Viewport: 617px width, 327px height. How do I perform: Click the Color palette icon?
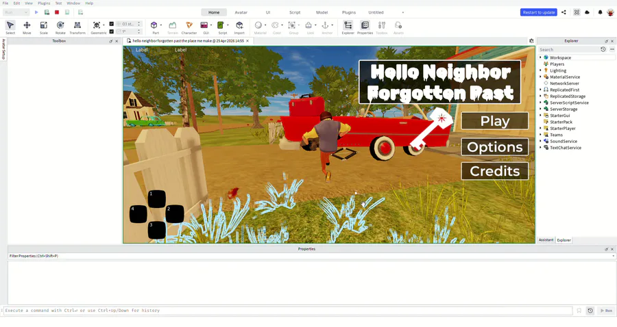tap(275, 25)
